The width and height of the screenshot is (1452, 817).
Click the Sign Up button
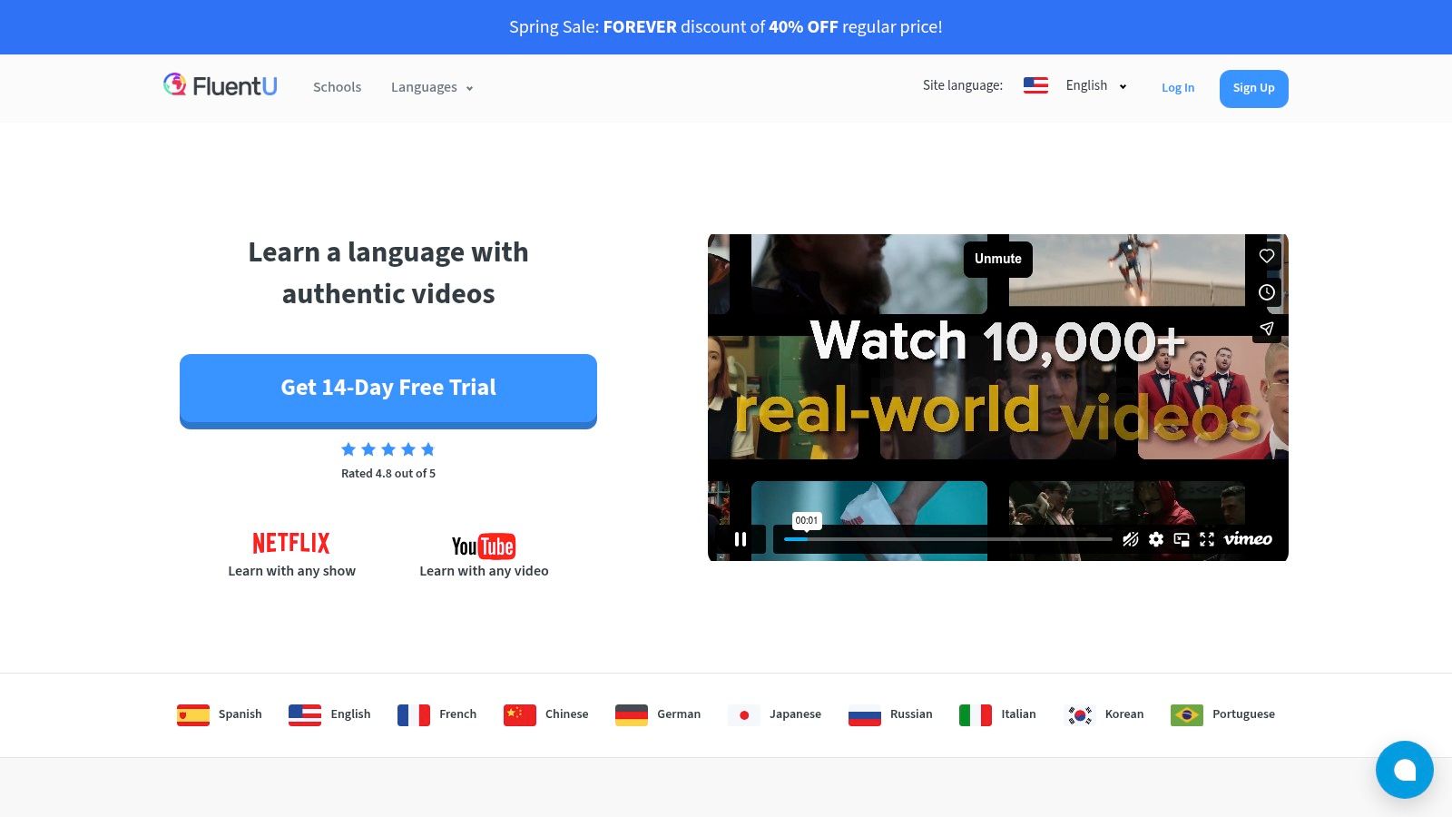(1254, 88)
